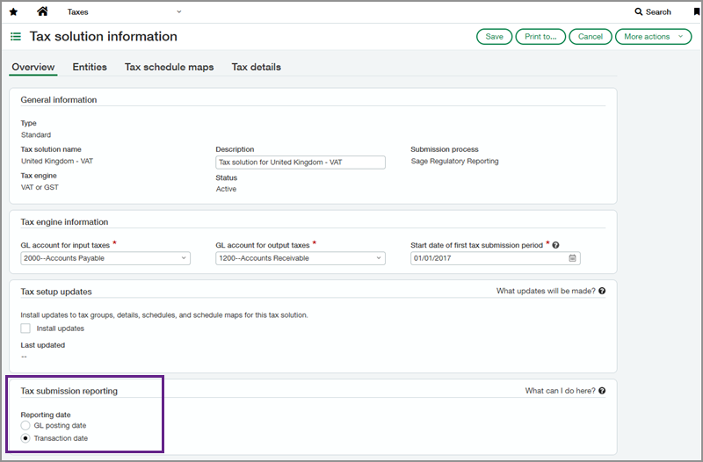
Task: Click the favorites star icon
Action: (x=13, y=12)
